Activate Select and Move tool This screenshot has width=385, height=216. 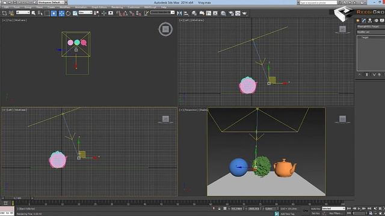tap(61, 13)
